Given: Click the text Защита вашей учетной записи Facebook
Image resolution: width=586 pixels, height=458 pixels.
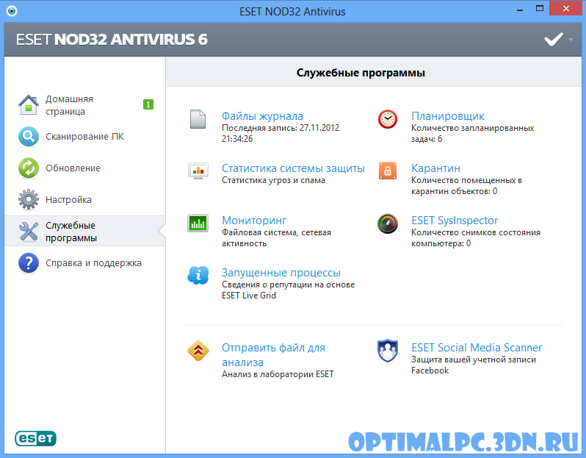Looking at the screenshot, I should 473,365.
